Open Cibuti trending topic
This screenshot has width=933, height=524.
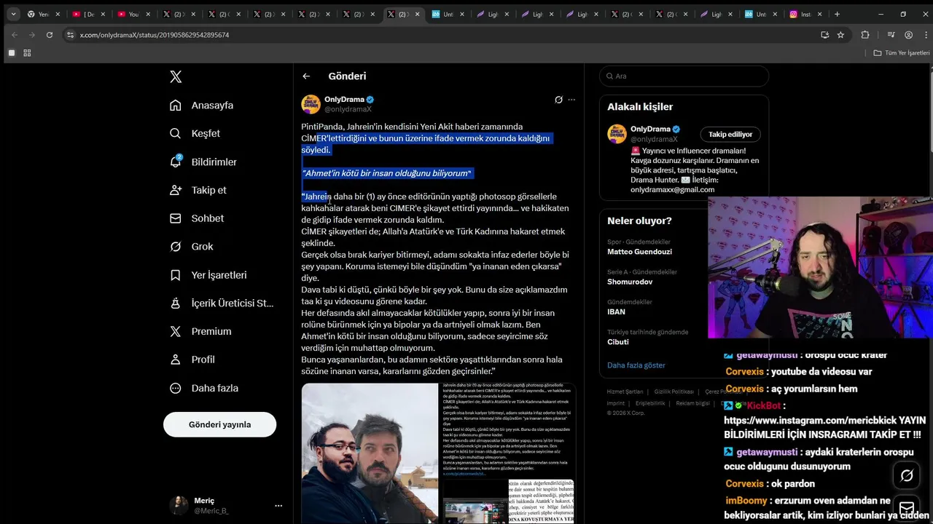(618, 341)
